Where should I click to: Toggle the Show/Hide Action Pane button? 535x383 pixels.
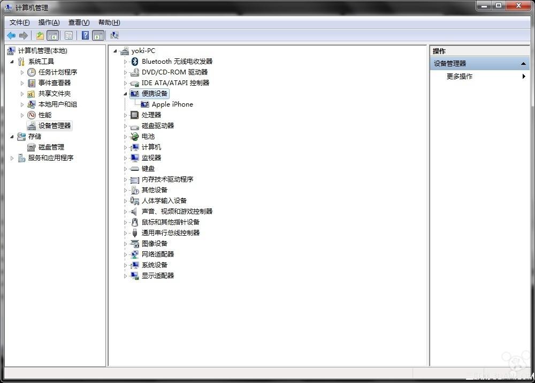(x=98, y=35)
